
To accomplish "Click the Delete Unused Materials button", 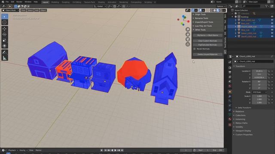I will pos(208,54).
